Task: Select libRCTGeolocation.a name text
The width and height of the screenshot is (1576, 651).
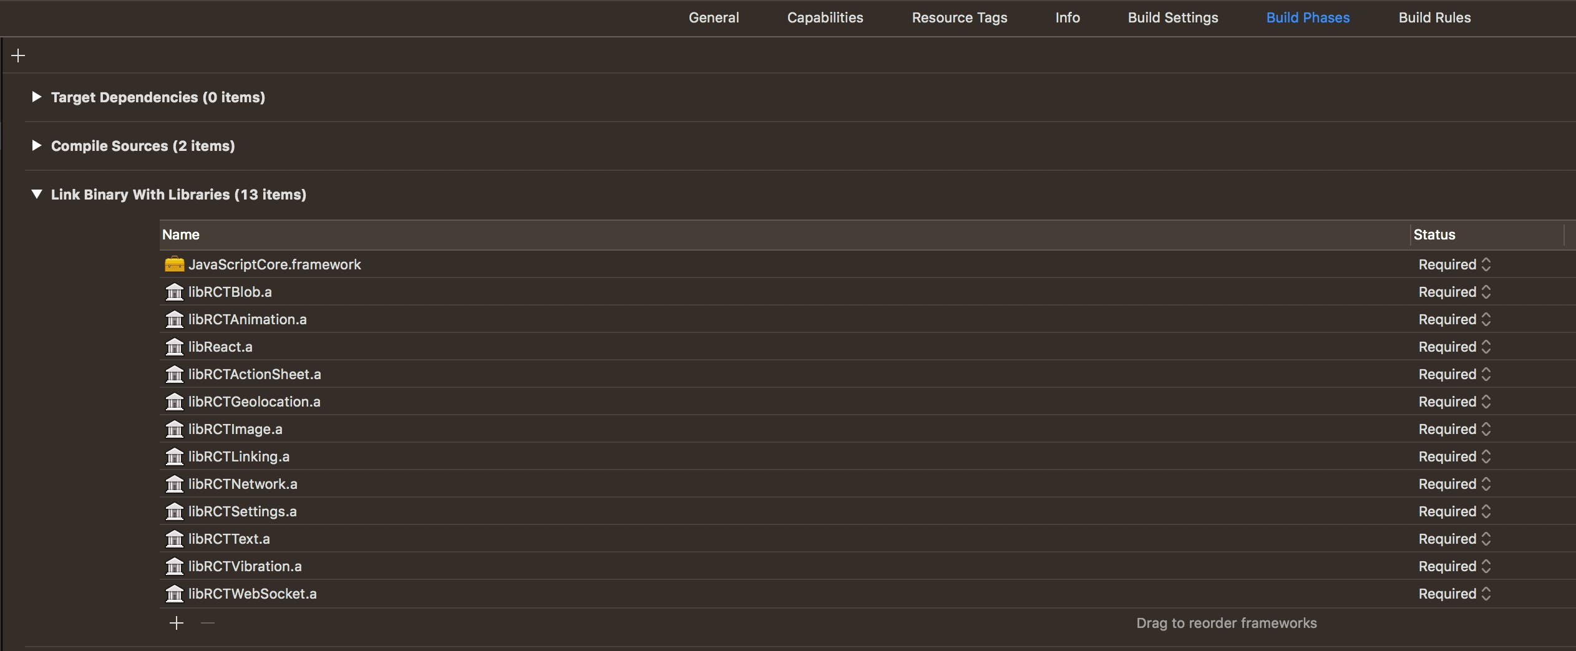Action: [255, 402]
